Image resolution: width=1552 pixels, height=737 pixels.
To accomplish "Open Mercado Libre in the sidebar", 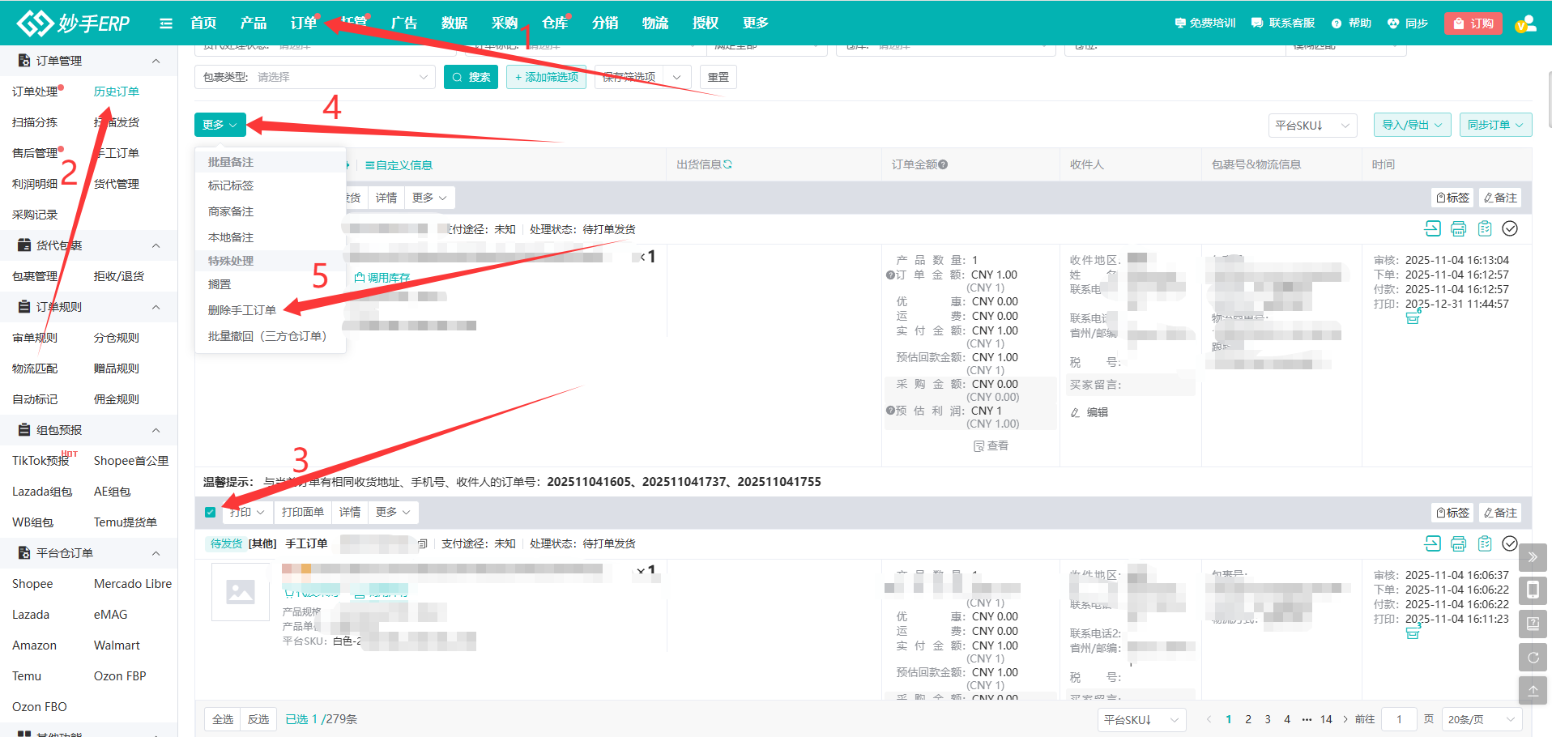I will click(x=133, y=584).
